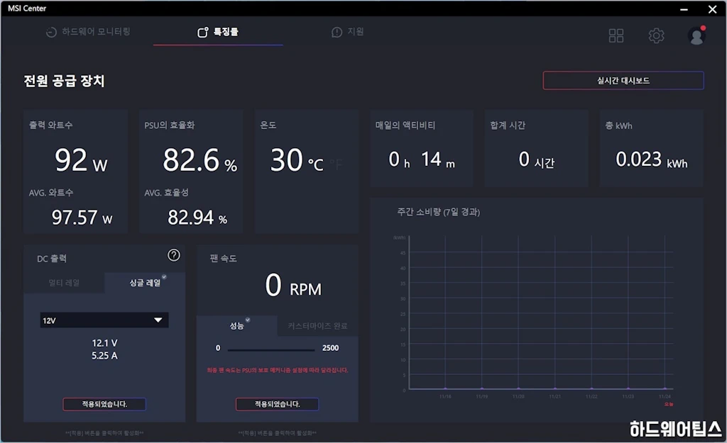Click the 11/24 date on chart axis
This screenshot has width=727, height=443.
[x=665, y=397]
